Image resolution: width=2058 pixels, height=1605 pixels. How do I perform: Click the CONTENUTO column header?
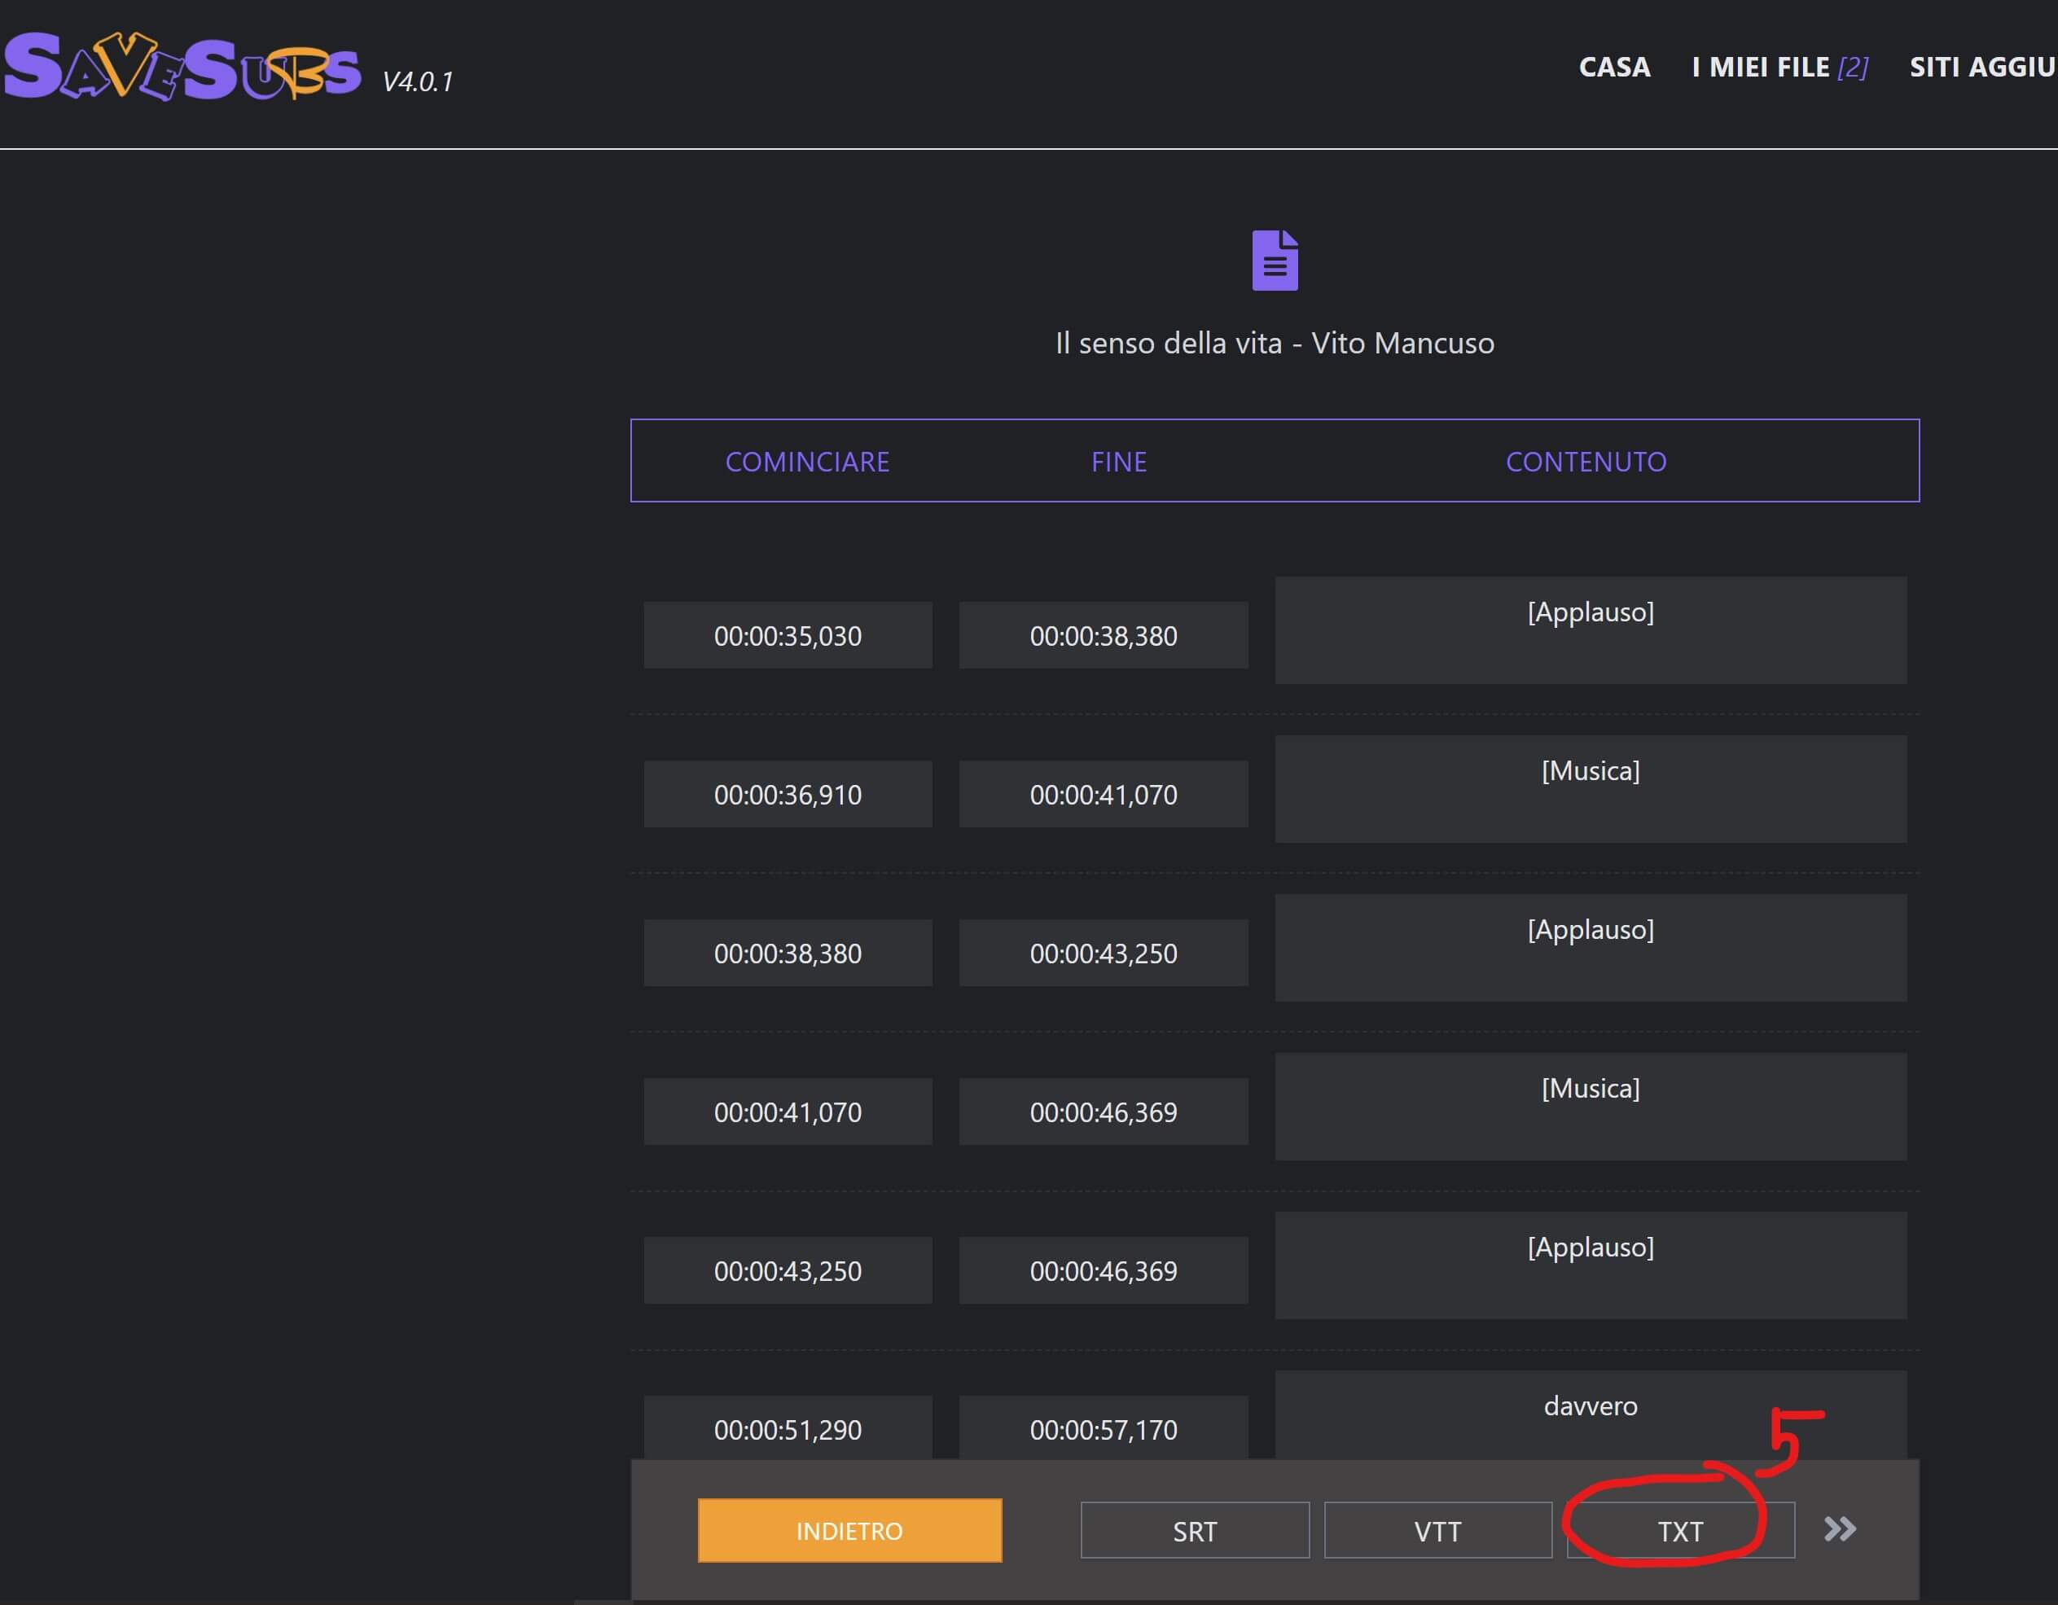(1585, 462)
